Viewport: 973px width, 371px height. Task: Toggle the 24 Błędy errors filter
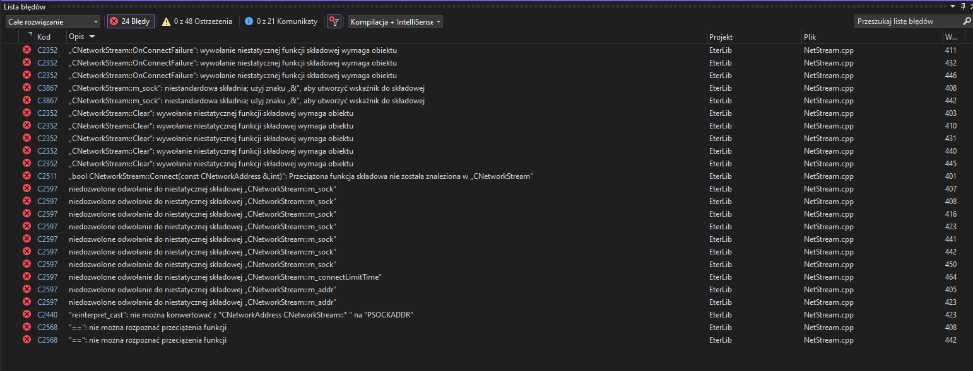(131, 21)
